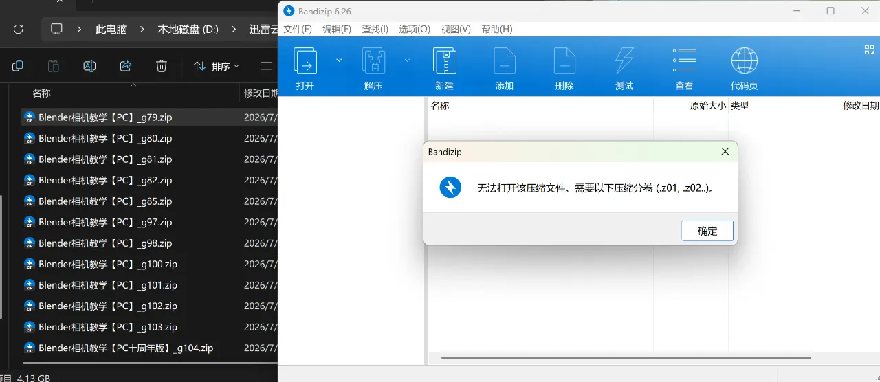Expand the chevron after 本地磁盘 (D:)
The height and width of the screenshot is (382, 880).
click(x=234, y=29)
